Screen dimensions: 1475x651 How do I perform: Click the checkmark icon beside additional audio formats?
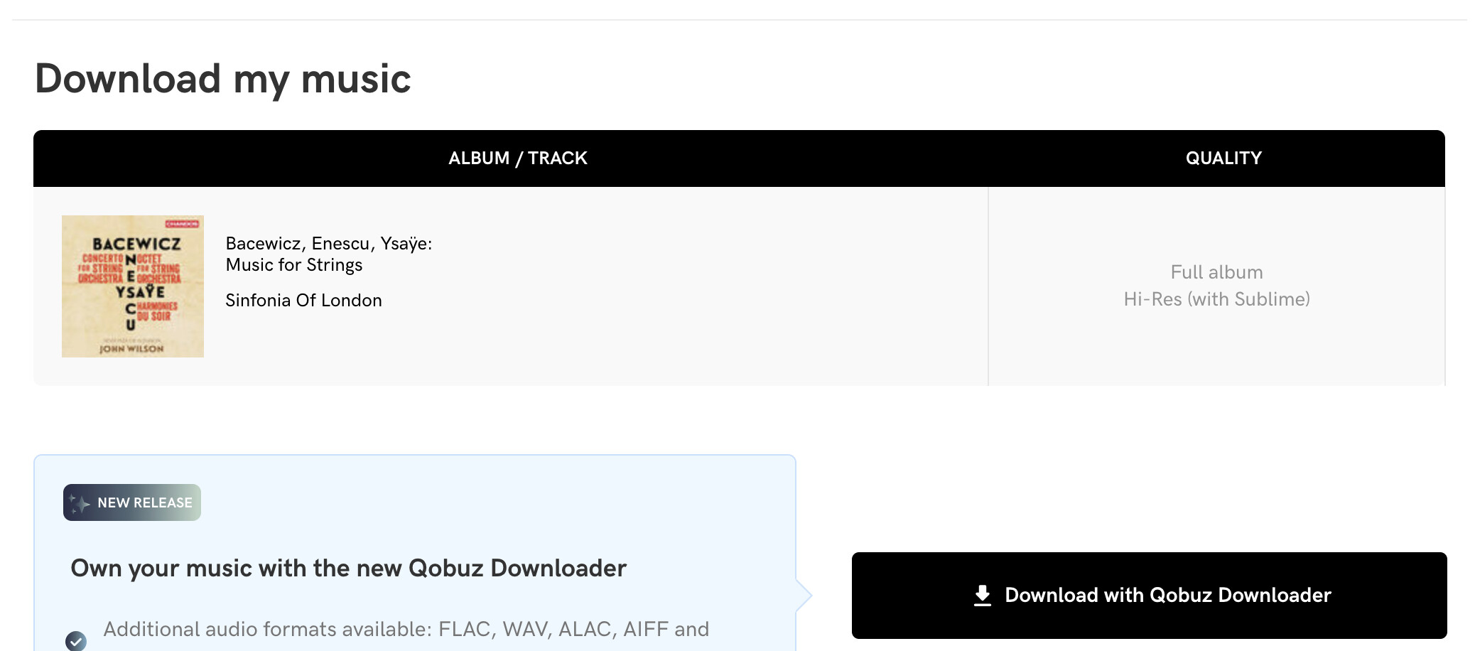coord(76,640)
